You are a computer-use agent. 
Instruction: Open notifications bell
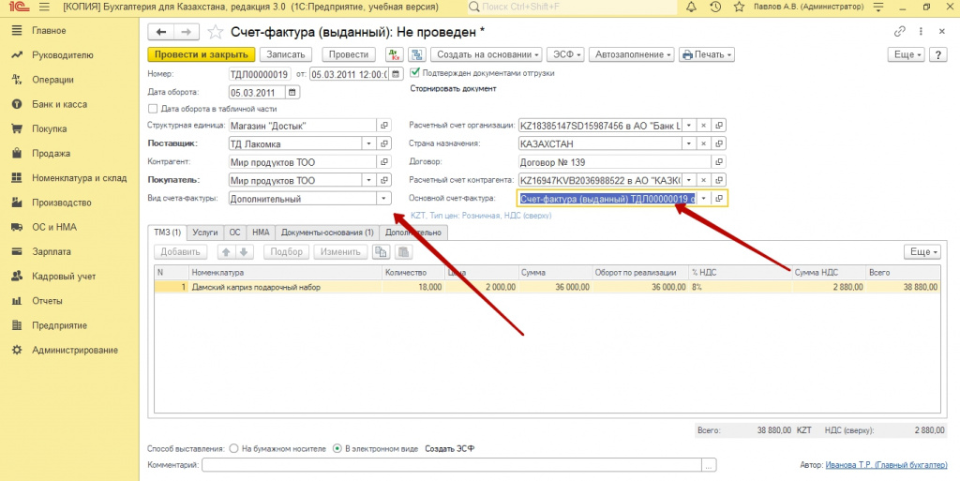[691, 8]
